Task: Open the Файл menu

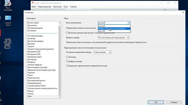Action: (x=34, y=7)
